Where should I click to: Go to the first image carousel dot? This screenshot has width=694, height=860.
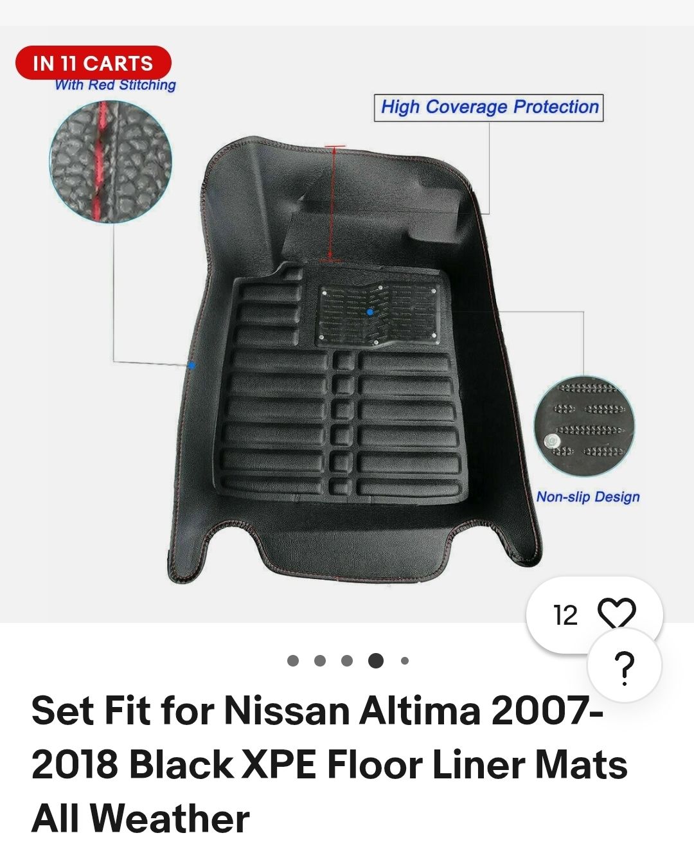pyautogui.click(x=293, y=661)
